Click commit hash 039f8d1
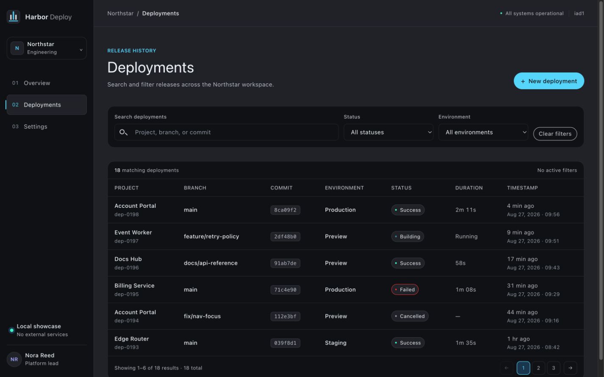This screenshot has width=604, height=377. click(x=285, y=343)
